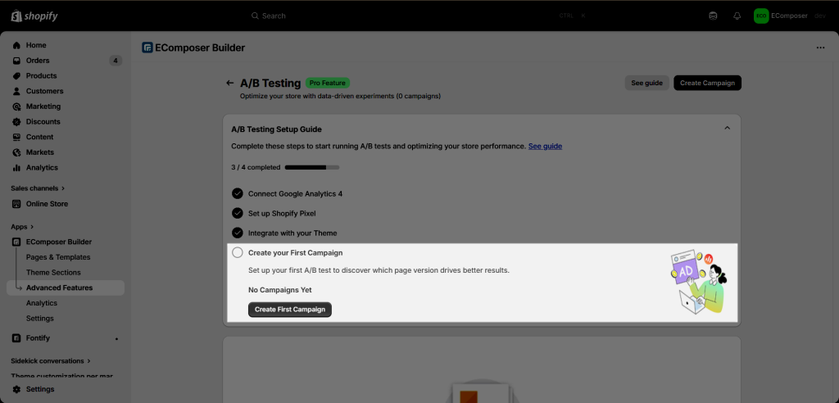Image resolution: width=839 pixels, height=403 pixels.
Task: Toggle the Set up Shopify Pixel checkmark
Action: pyautogui.click(x=237, y=213)
